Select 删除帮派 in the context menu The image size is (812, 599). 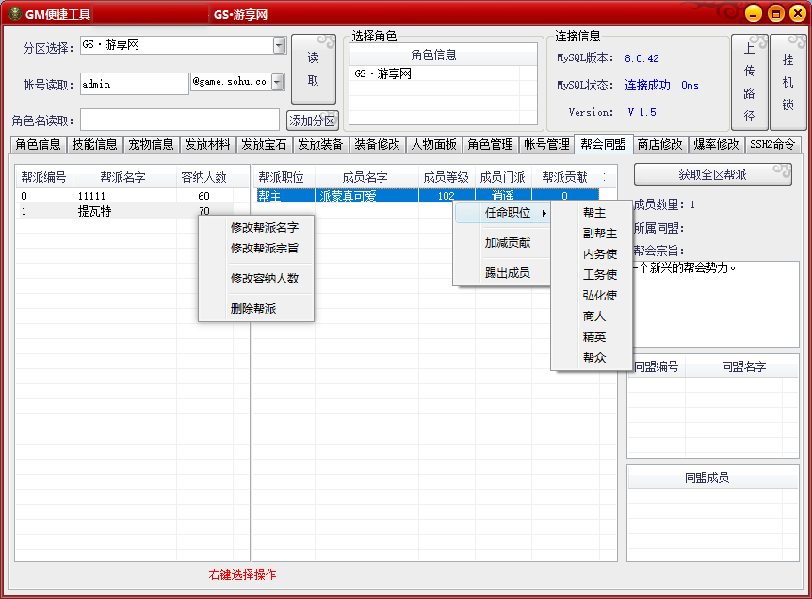point(253,309)
